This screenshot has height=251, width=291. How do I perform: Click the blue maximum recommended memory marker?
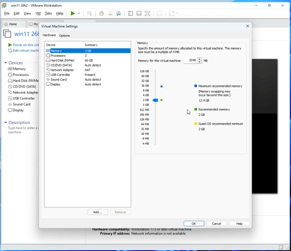tap(161, 86)
